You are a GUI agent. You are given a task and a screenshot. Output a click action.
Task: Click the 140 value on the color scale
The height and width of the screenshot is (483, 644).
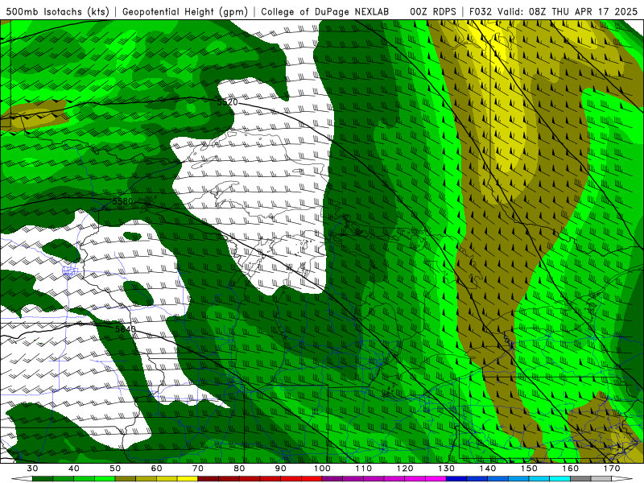coord(488,469)
